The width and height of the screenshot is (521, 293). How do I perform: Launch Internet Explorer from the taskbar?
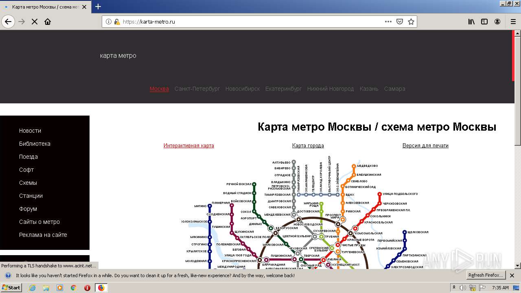pos(33,288)
